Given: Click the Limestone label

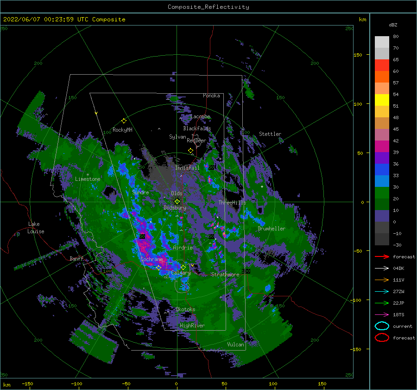Looking at the screenshot, I should click(x=88, y=179).
